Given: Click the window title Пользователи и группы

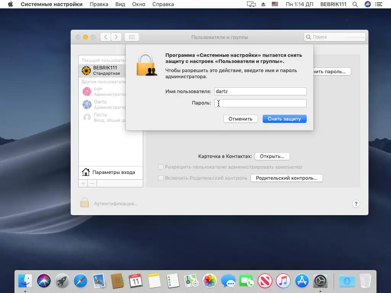Looking at the screenshot, I should click(220, 37).
